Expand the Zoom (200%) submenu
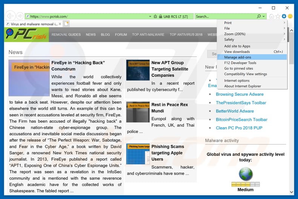Viewport: 298px width, 199px height. [252, 34]
